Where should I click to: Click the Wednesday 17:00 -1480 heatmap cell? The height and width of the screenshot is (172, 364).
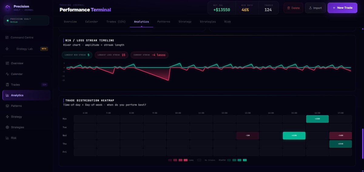[341, 135]
